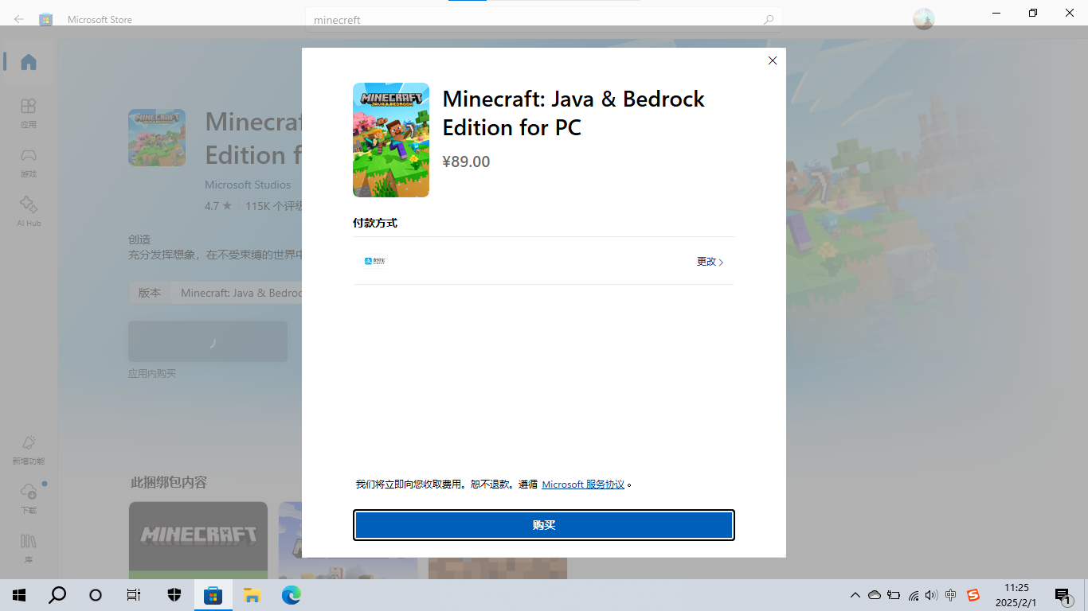Open File Explorer from the taskbar
This screenshot has height=611, width=1088.
click(252, 594)
